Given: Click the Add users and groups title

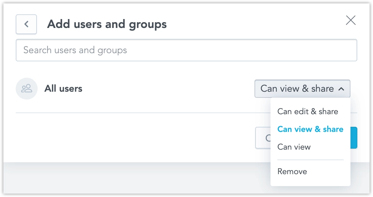Looking at the screenshot, I should pyautogui.click(x=107, y=24).
